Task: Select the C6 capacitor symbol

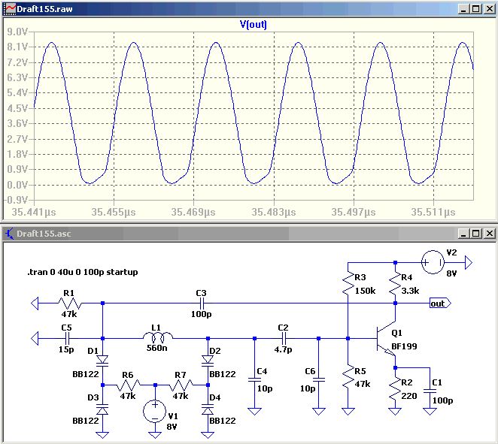Action: coord(319,379)
